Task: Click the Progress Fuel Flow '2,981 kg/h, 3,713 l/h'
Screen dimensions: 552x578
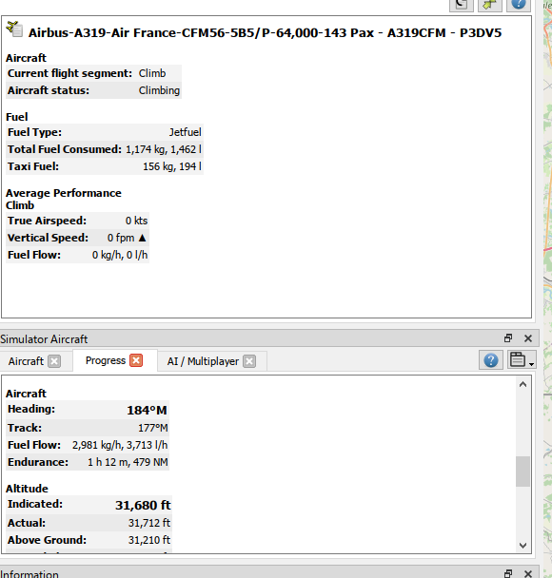Action: point(120,445)
